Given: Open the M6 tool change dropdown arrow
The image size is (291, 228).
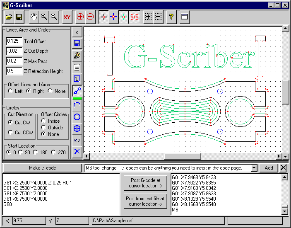Looking at the screenshot, I should coord(254,168).
